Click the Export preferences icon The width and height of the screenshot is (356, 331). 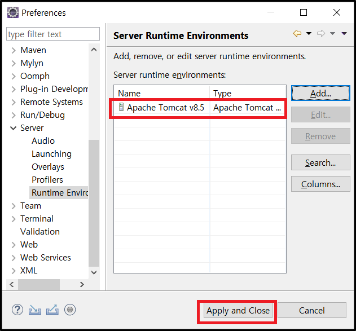coord(52,310)
